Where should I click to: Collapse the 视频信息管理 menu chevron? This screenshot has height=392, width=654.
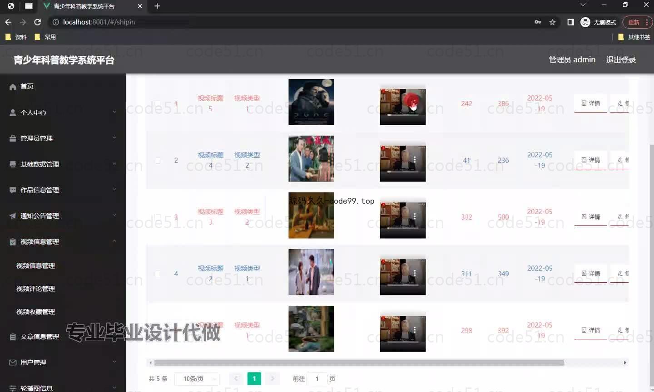(x=114, y=241)
